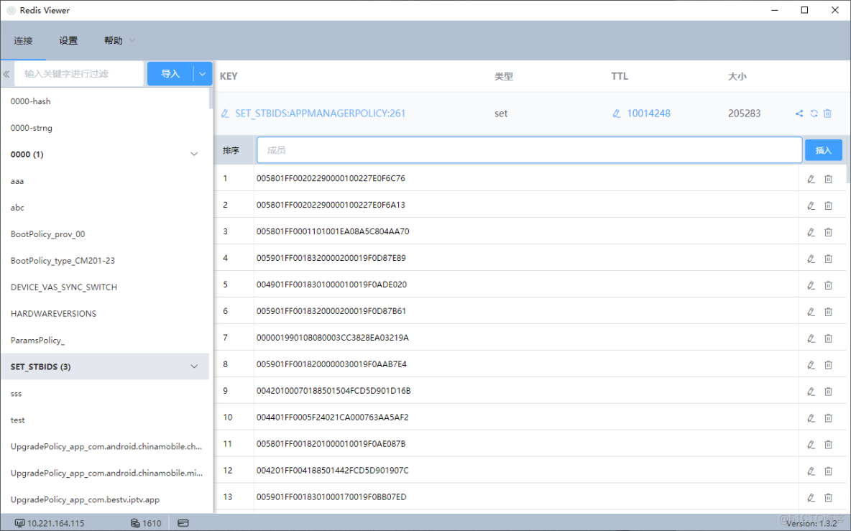The width and height of the screenshot is (851, 531).
Task: Edit member in row 4
Action: [x=811, y=259]
